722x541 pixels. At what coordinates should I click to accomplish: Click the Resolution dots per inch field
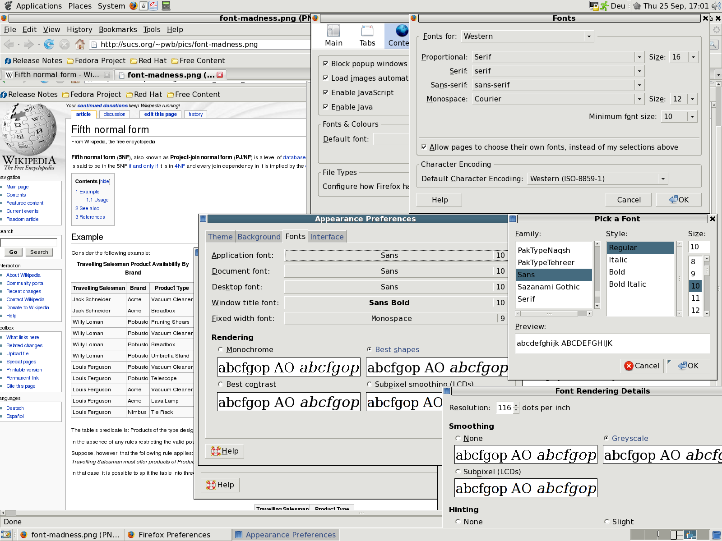point(504,408)
